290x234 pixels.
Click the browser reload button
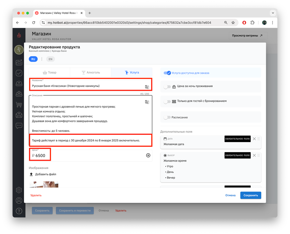[33, 23]
